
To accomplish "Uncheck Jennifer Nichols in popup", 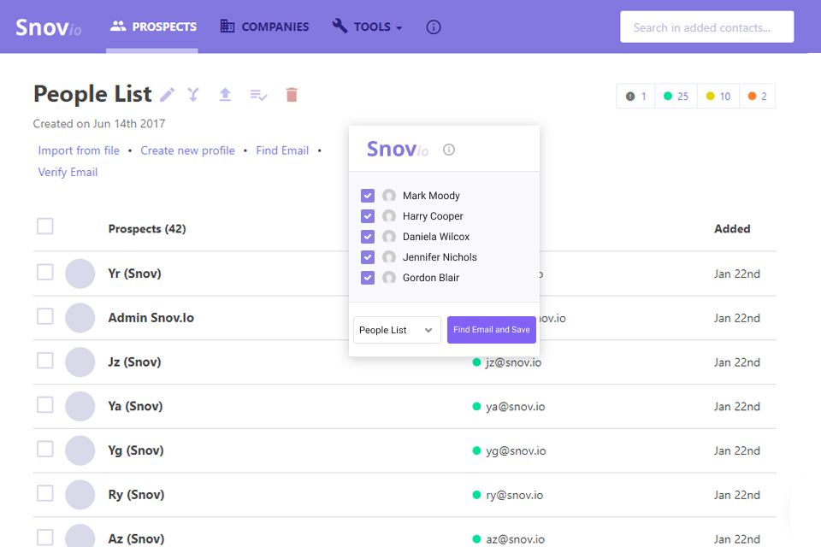I will pos(368,257).
